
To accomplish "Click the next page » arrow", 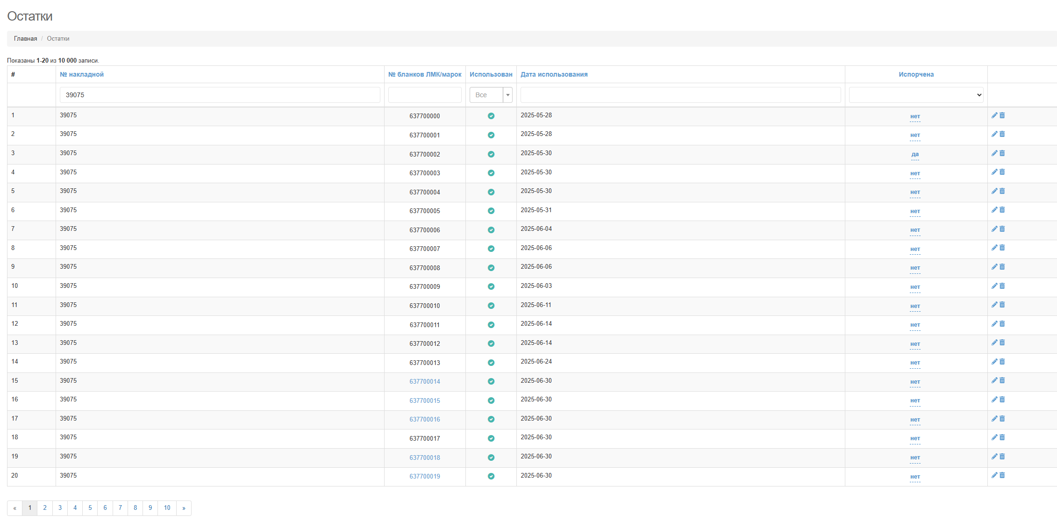I will pyautogui.click(x=184, y=508).
